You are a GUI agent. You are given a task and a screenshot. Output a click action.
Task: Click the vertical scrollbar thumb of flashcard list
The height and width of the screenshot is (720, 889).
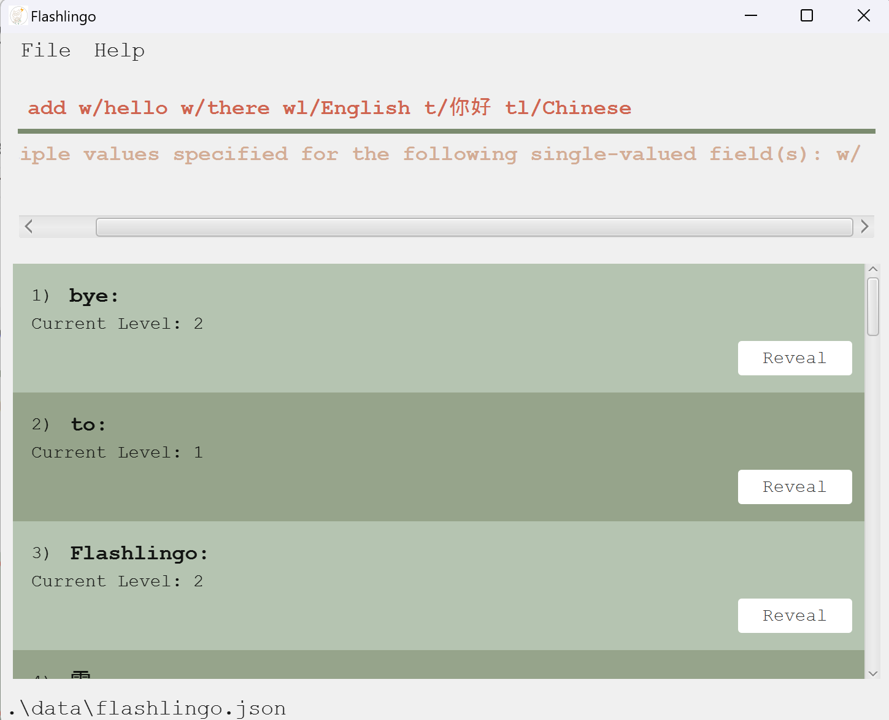[873, 307]
